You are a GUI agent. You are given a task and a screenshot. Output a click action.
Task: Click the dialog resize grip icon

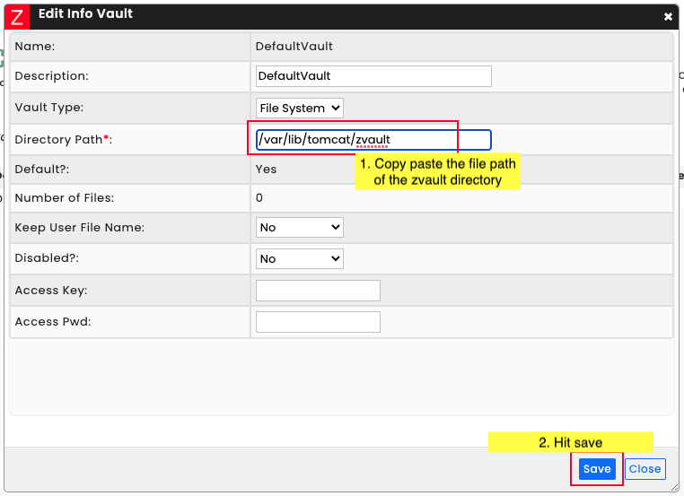675,488
